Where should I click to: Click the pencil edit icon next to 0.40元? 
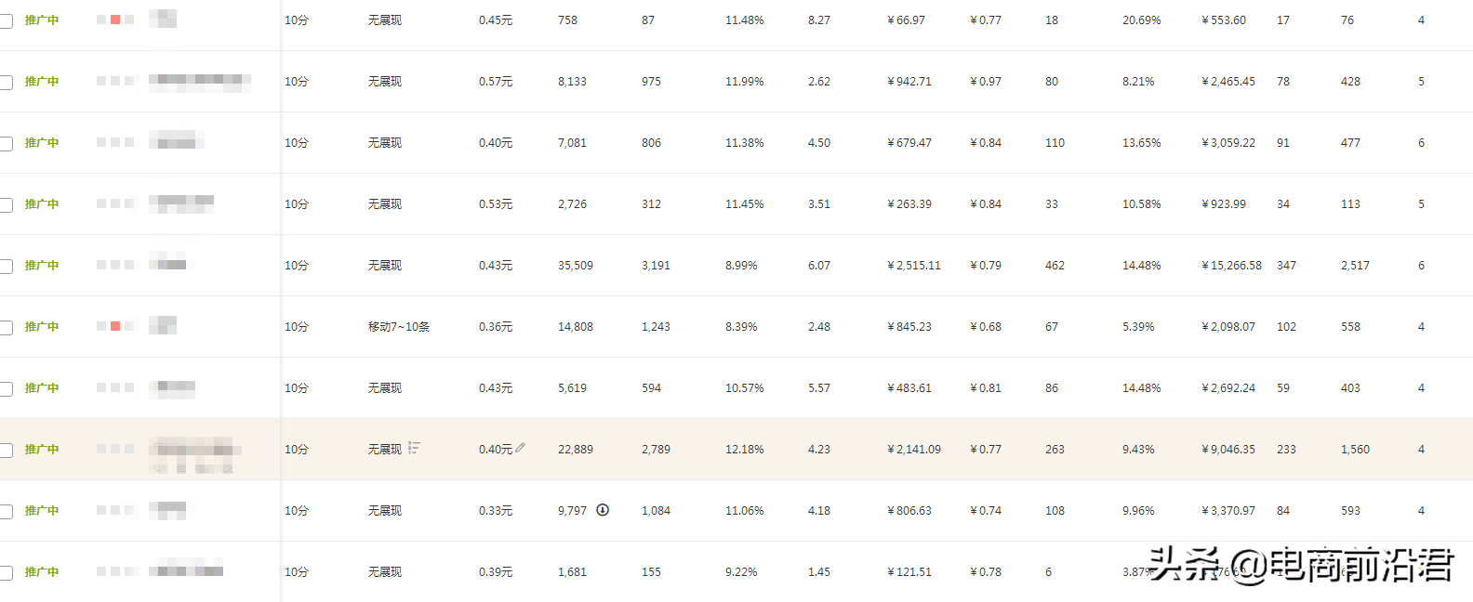click(x=521, y=448)
